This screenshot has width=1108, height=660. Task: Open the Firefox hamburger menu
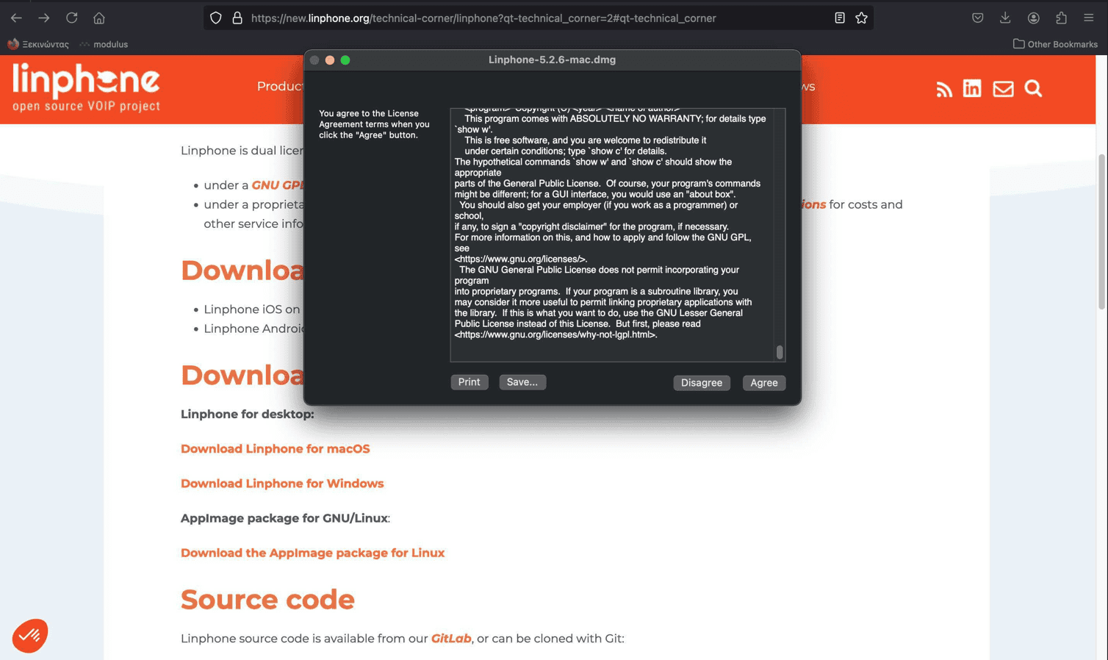tap(1089, 18)
